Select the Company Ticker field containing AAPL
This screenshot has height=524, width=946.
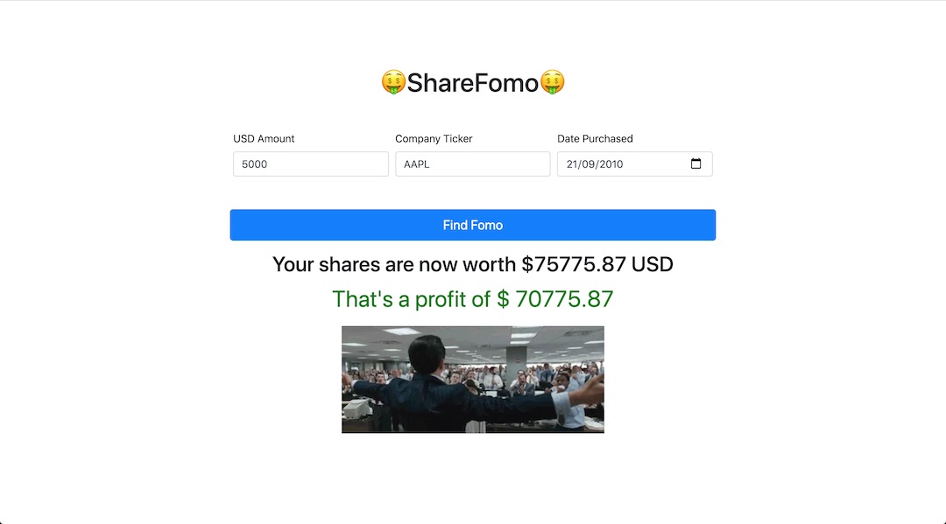click(x=472, y=164)
